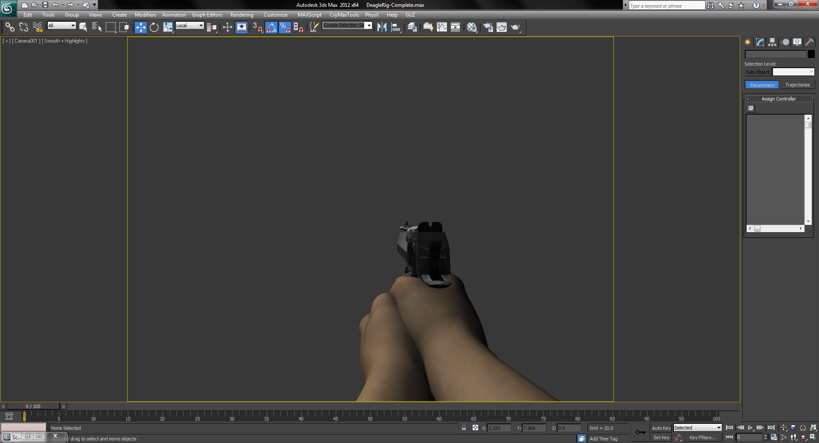Select the Select and Link tool
The height and width of the screenshot is (443, 819).
click(x=10, y=27)
